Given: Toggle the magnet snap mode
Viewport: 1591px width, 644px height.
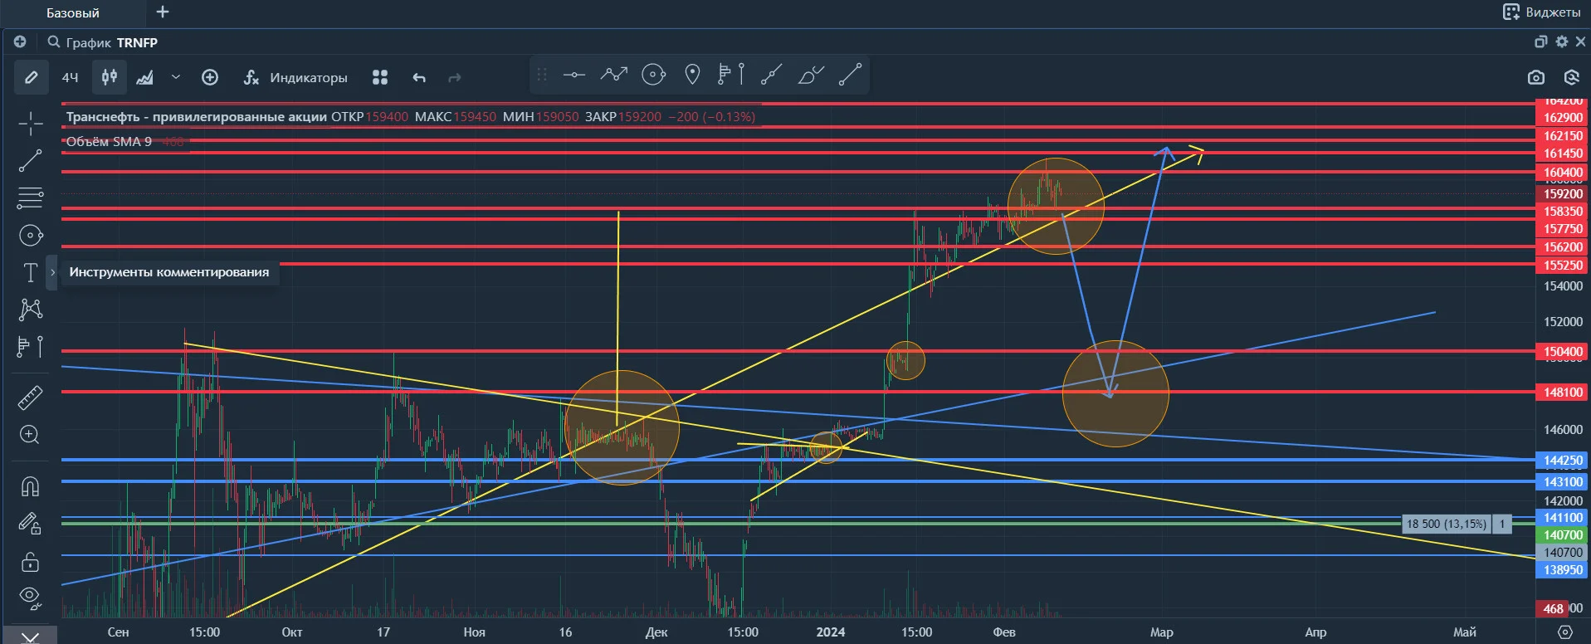Looking at the screenshot, I should [x=31, y=485].
